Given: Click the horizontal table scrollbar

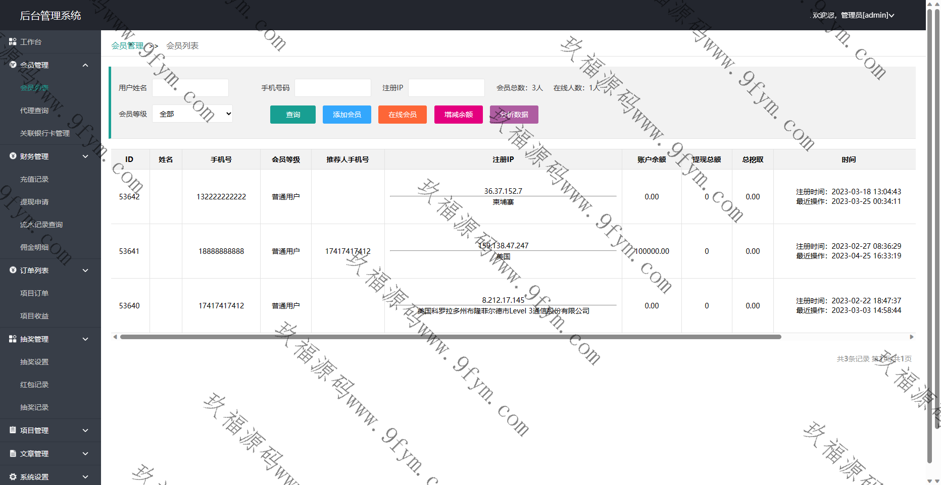Looking at the screenshot, I should coord(450,337).
